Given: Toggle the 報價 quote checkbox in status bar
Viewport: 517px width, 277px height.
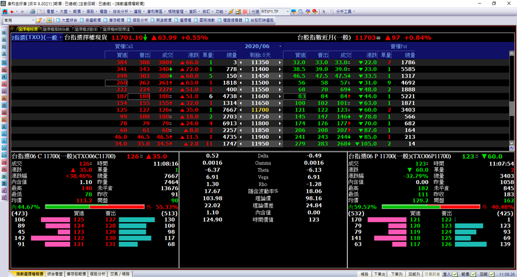Looking at the screenshot, I should 473,274.
